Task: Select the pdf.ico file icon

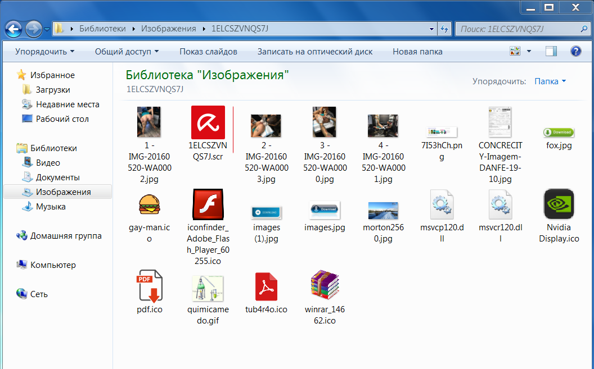Action: (x=149, y=286)
